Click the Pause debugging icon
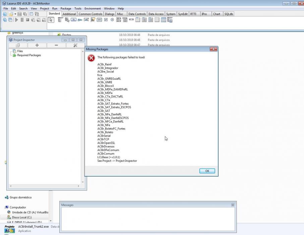 point(22,20)
